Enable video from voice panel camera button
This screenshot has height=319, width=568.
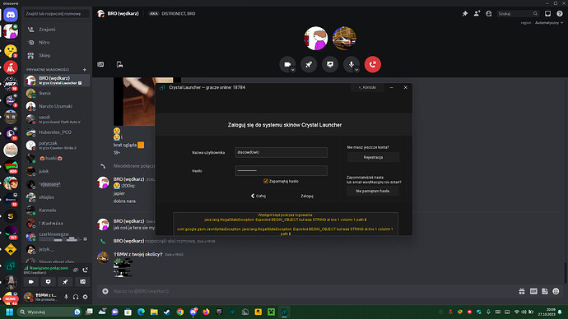pyautogui.click(x=31, y=282)
